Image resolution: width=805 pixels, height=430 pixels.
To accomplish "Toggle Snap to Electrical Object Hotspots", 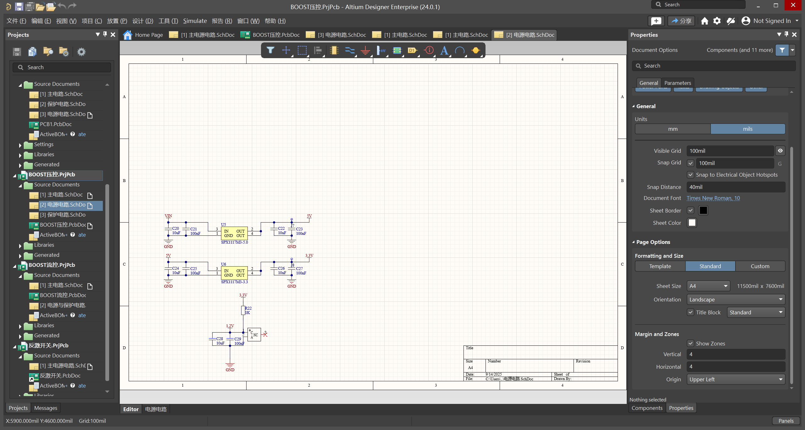I will pos(691,175).
